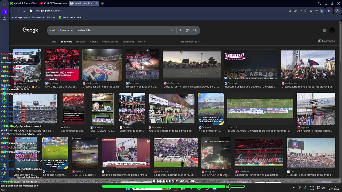This screenshot has height=192, width=342.
Task: Open the x.com green field banner thumbnail
Action: click(260, 109)
